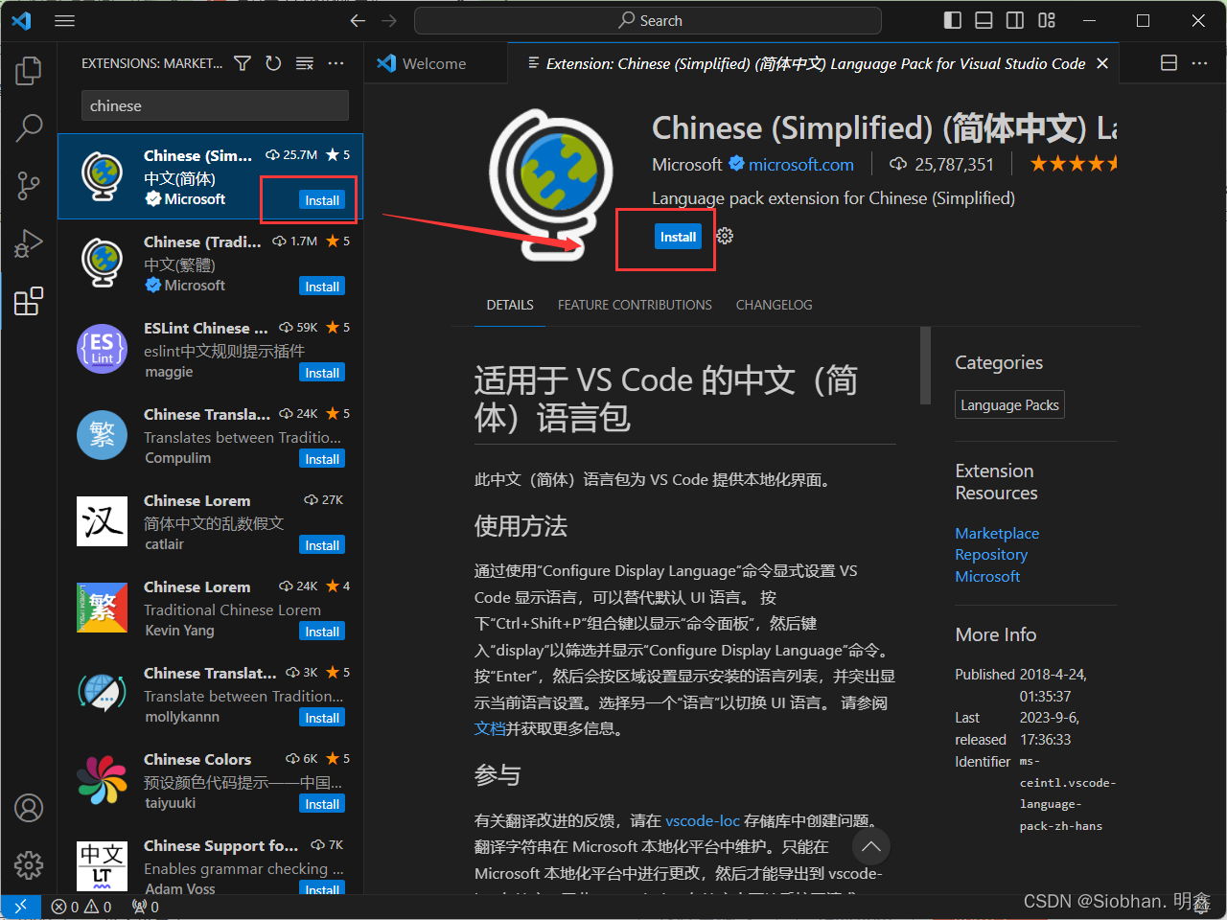Filter extensions using the funnel icon
This screenshot has height=920, width=1227.
[243, 63]
